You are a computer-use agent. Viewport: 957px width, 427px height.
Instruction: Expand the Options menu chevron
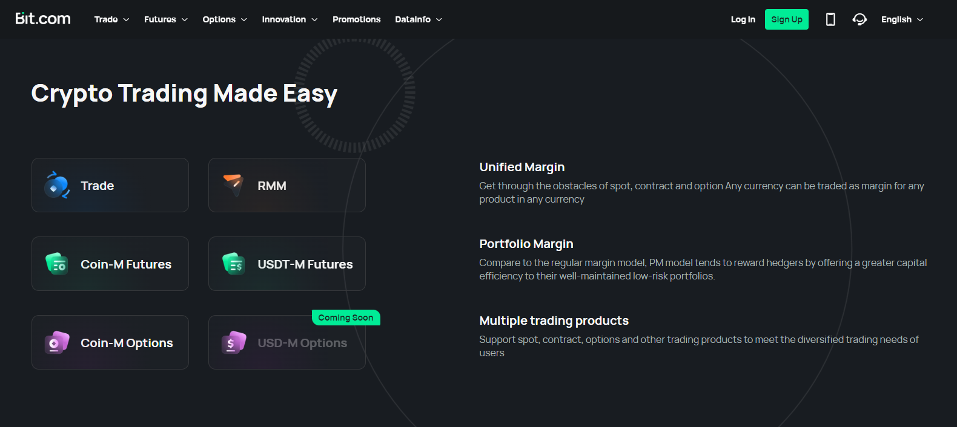pyautogui.click(x=244, y=20)
